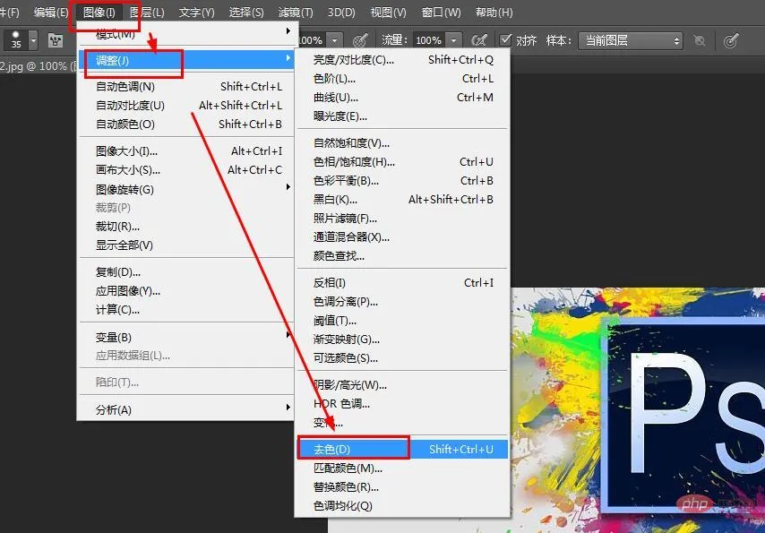765x533 pixels.
Task: Expand the opacity percentage dropdown arrow
Action: (334, 40)
